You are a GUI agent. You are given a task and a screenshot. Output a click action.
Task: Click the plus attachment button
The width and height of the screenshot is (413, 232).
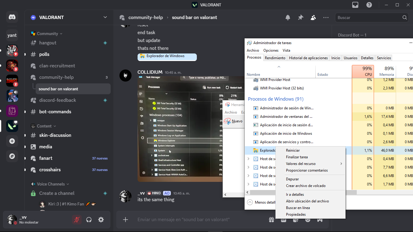125,220
